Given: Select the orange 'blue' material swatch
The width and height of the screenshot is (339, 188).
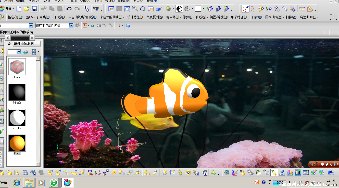Looking at the screenshot, I should pos(17,143).
